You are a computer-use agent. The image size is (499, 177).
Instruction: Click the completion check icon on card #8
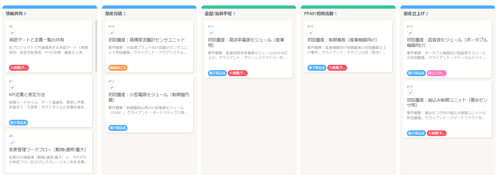click(12, 33)
